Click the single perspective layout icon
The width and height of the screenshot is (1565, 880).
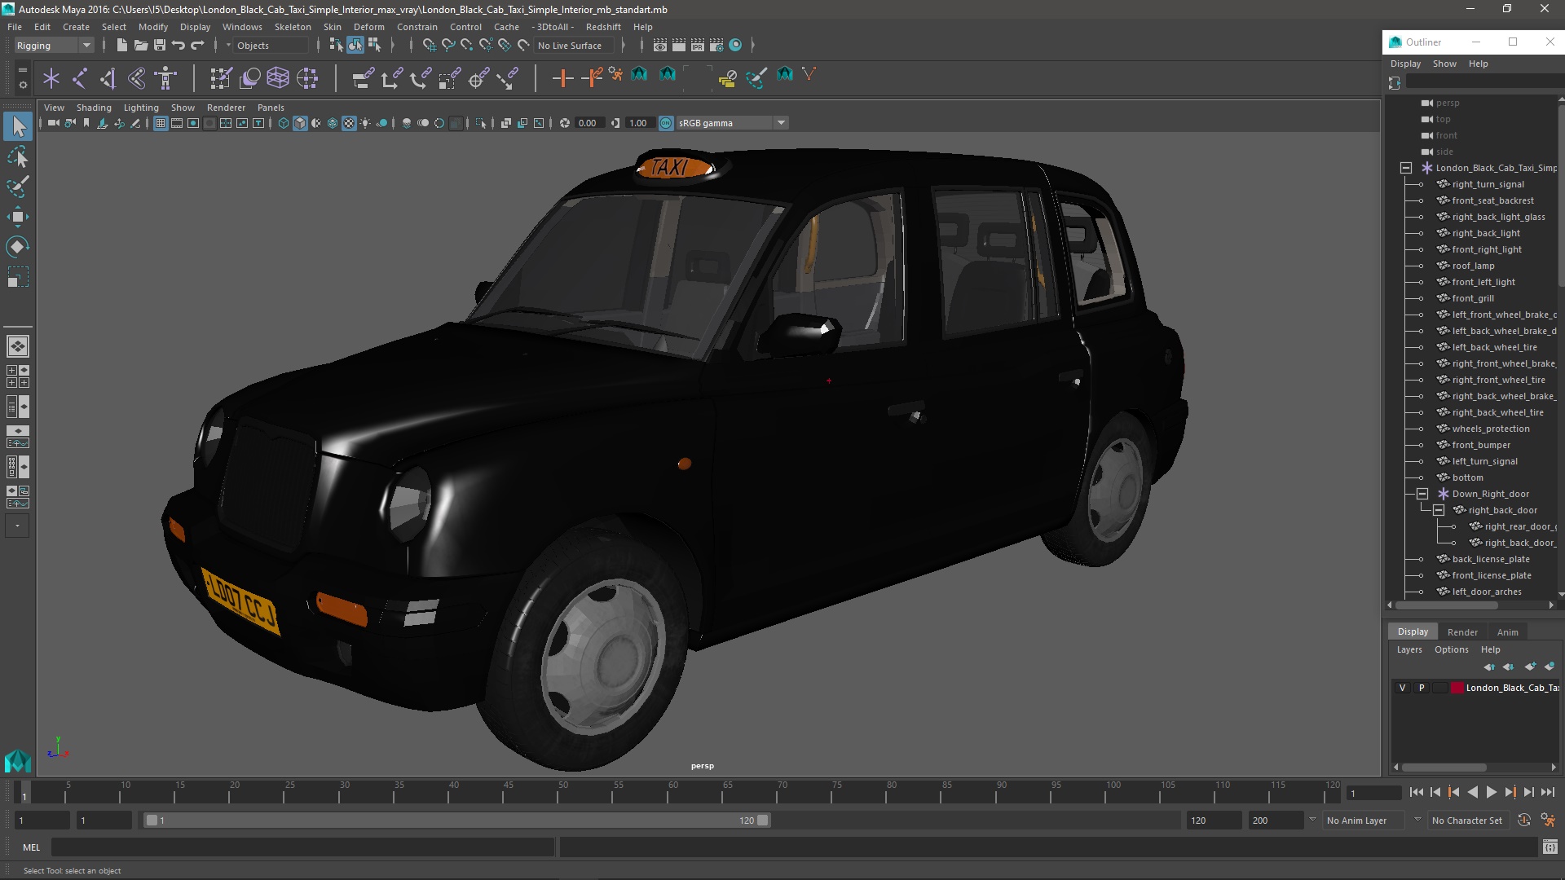point(18,346)
